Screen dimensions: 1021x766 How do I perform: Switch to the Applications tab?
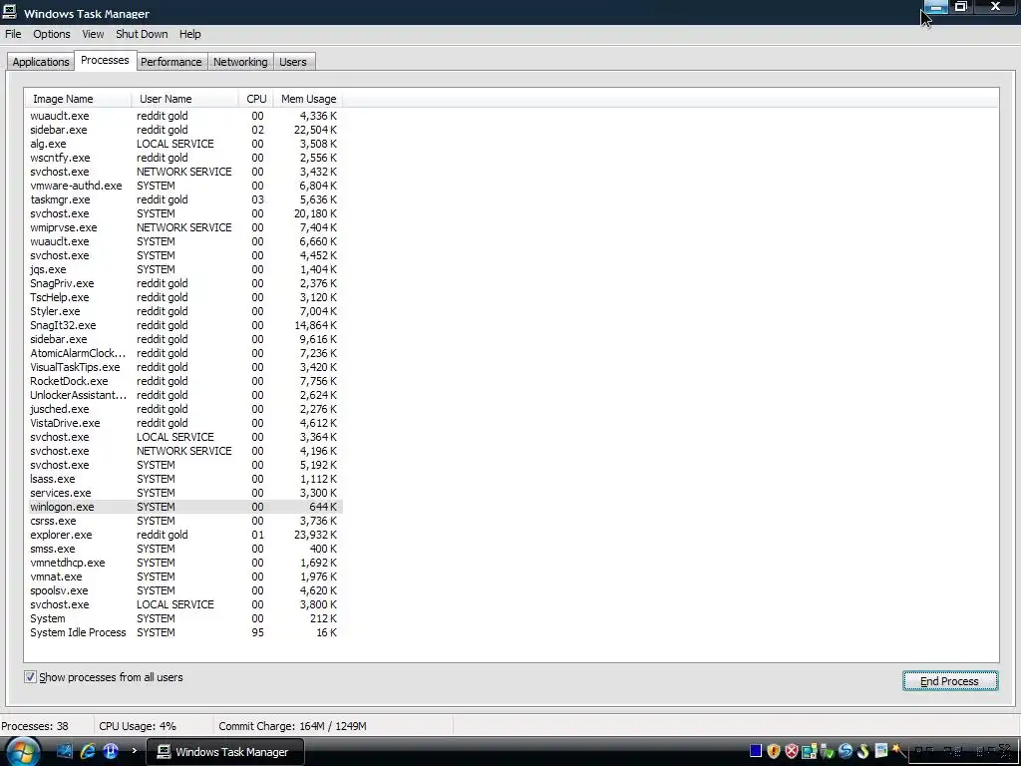(40, 62)
